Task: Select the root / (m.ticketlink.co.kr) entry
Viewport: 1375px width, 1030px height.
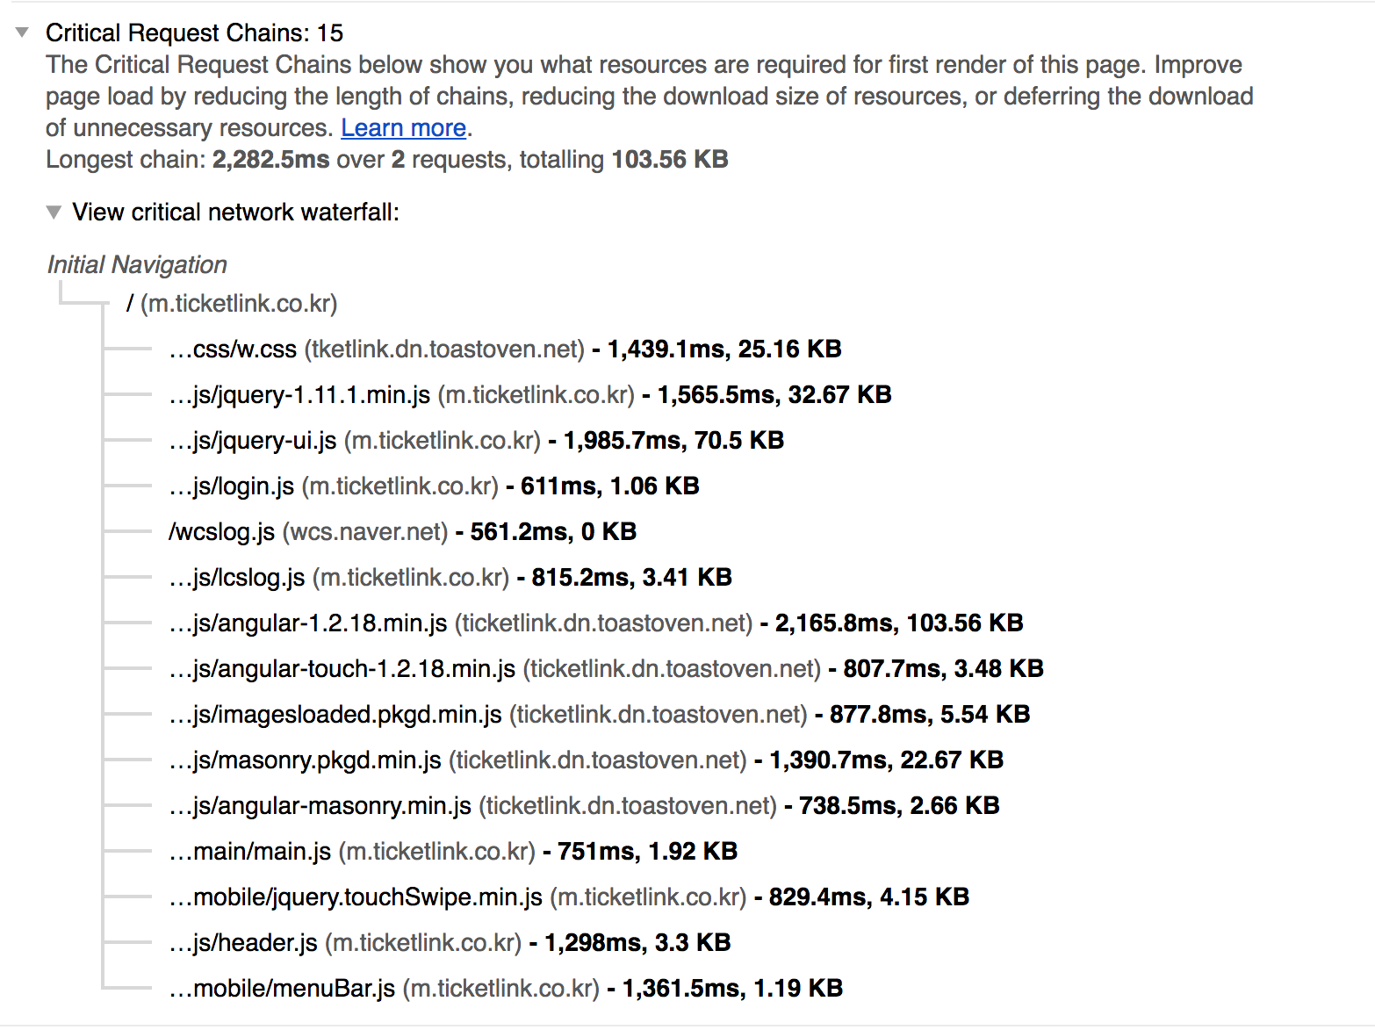Action: (x=232, y=304)
